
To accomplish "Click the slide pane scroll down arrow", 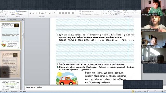I will coord(23,89).
